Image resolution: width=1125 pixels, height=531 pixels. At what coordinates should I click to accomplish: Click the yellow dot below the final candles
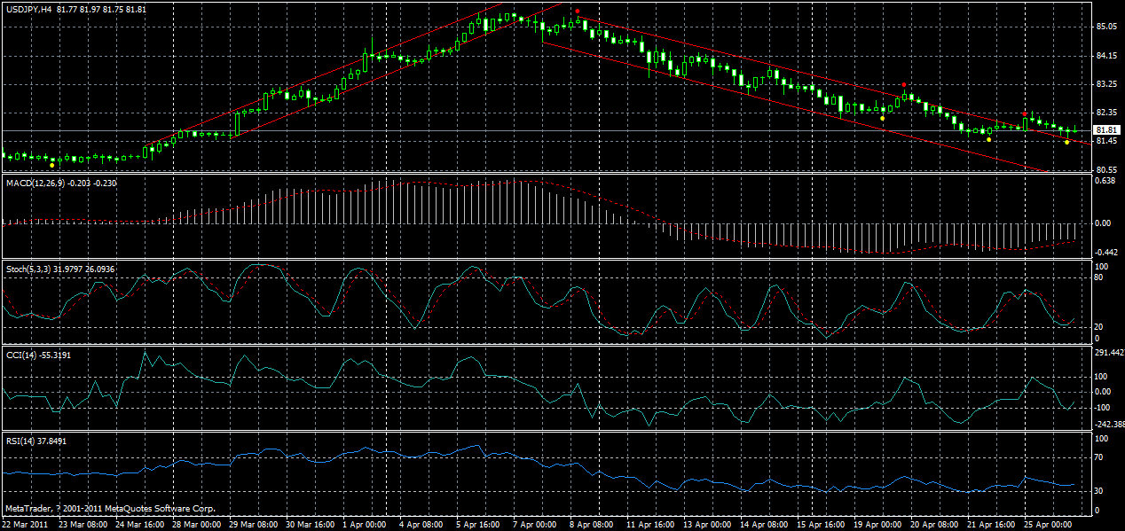(1066, 142)
